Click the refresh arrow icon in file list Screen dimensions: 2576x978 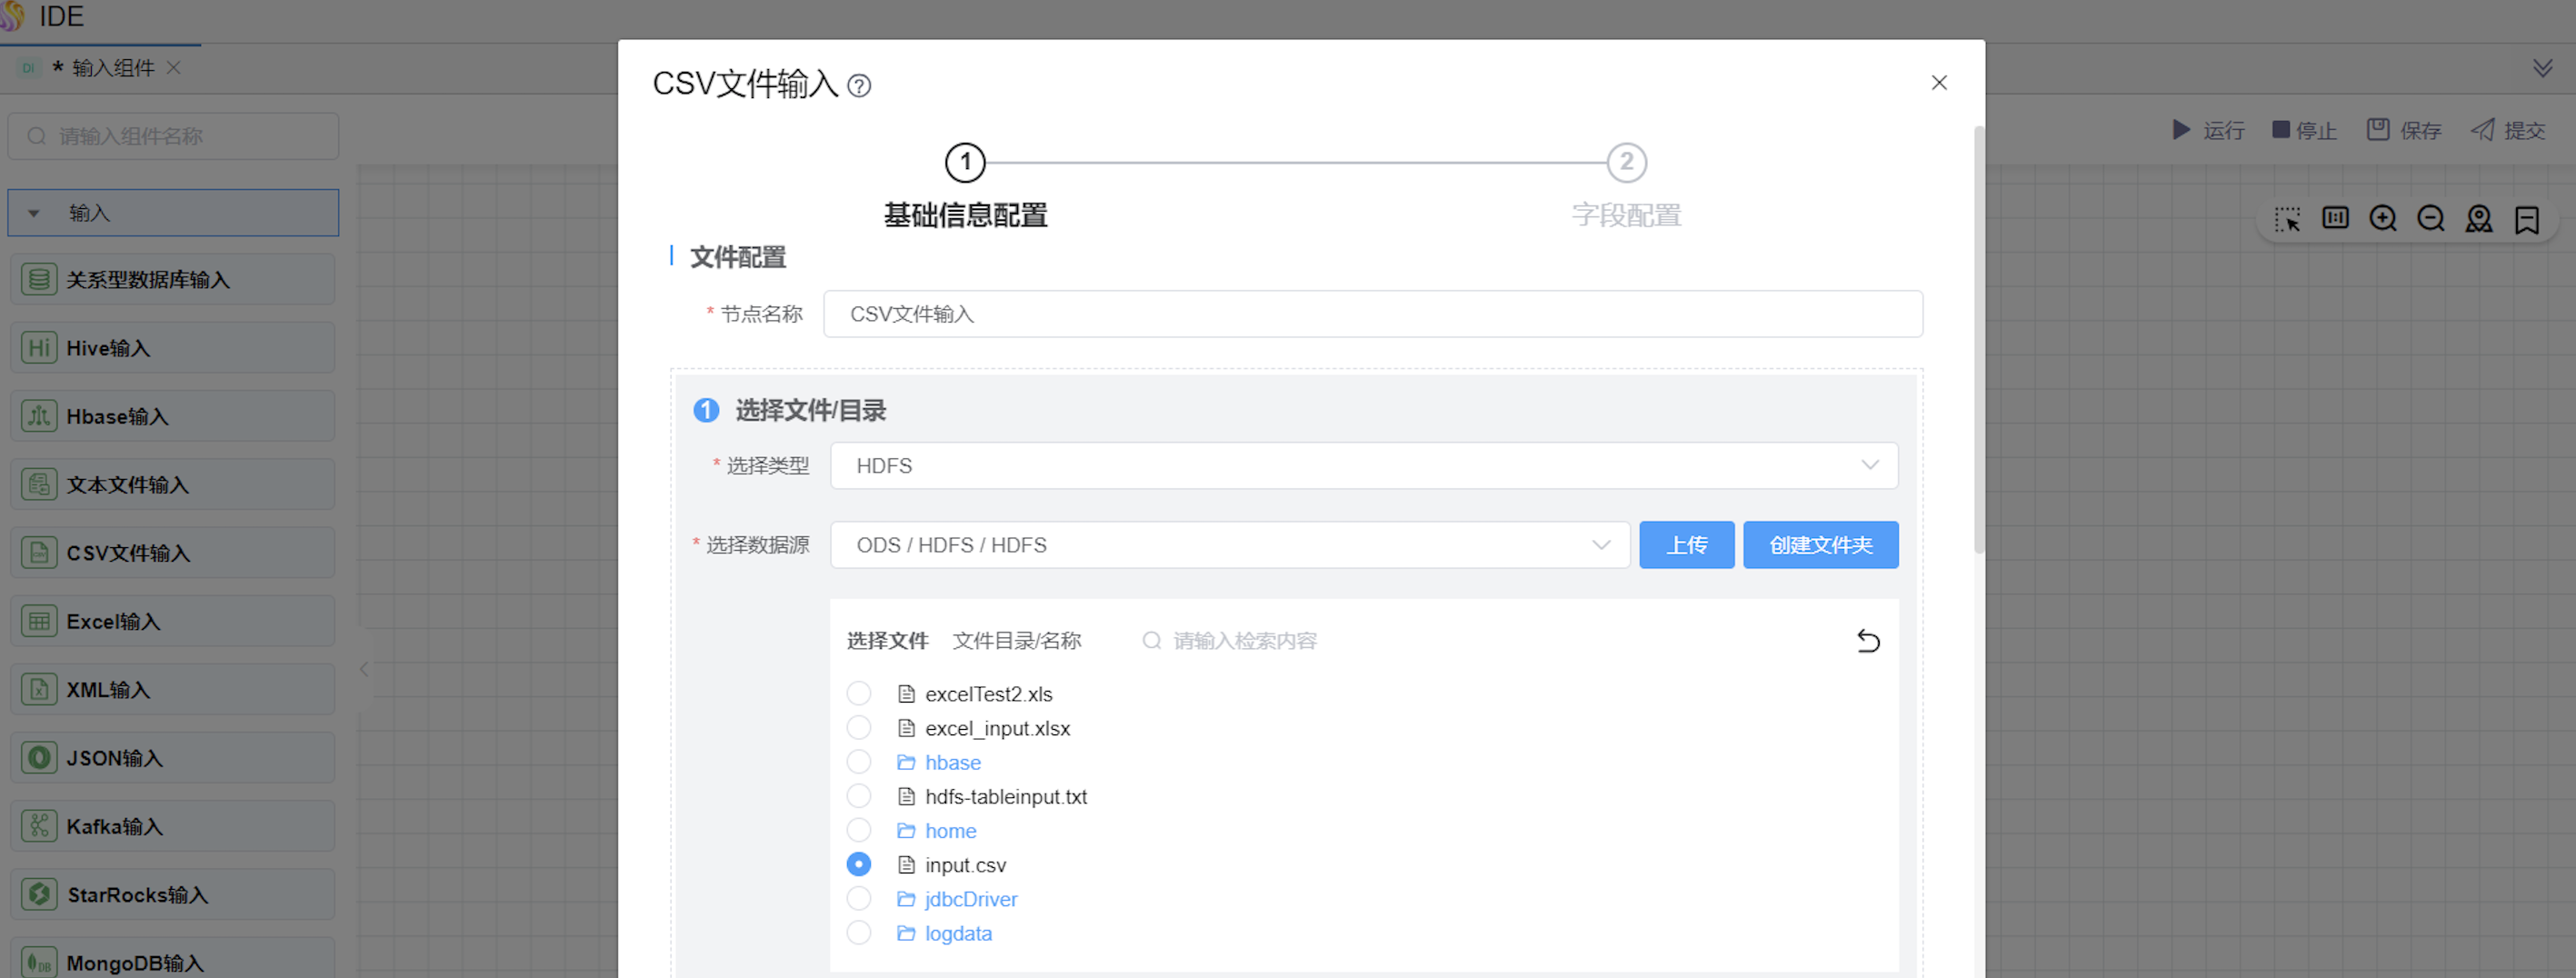pyautogui.click(x=1867, y=641)
